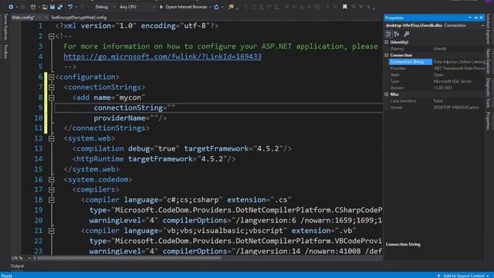Click debug true value on line 13
Screen dimensions: 494x278
[167, 149]
